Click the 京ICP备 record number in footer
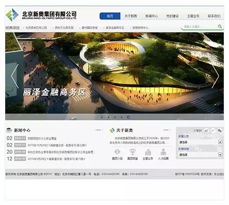 tap(187, 174)
